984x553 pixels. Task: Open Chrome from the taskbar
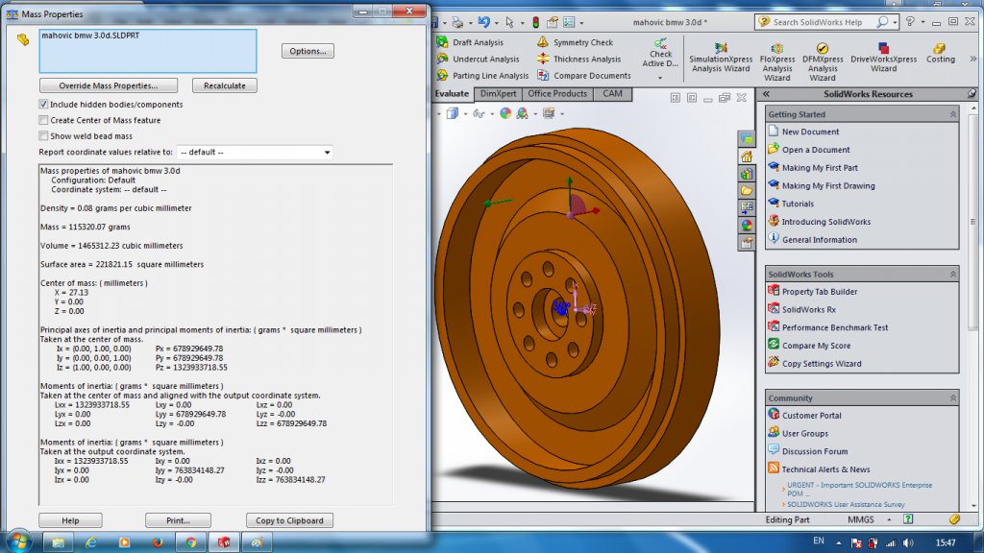pos(191,542)
